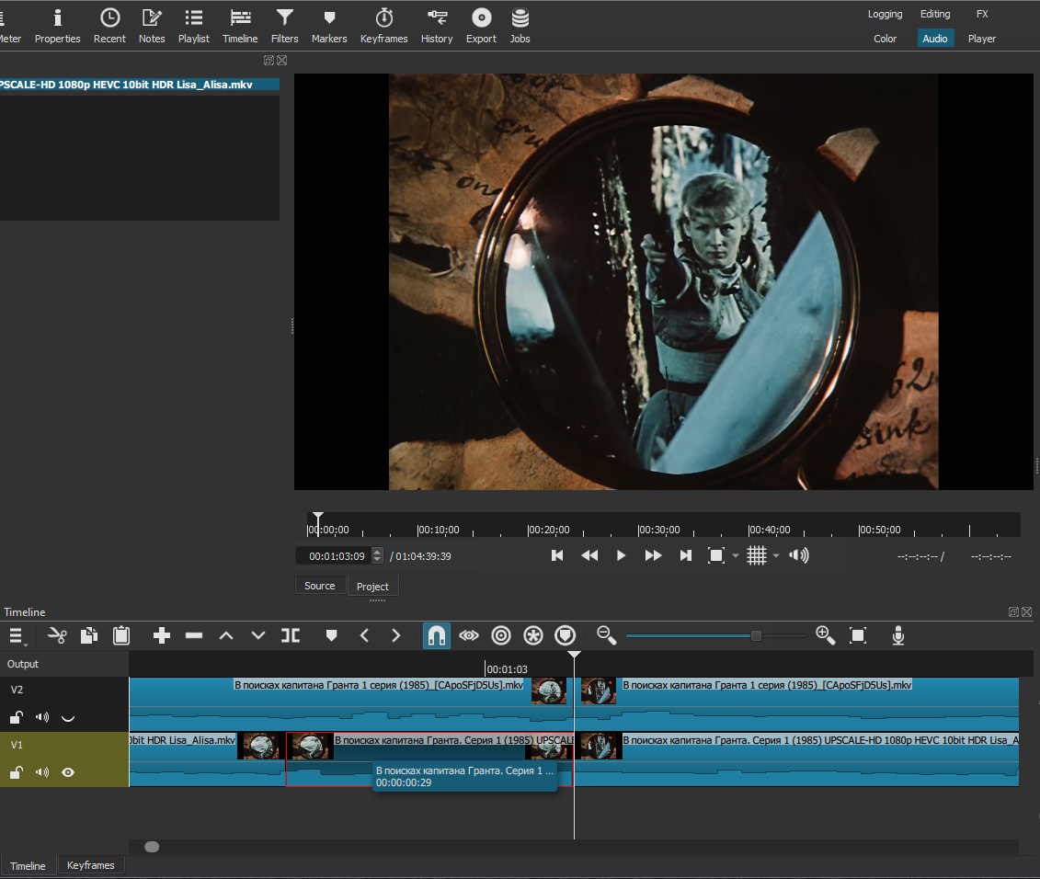Toggle scrub while dragging

(469, 636)
